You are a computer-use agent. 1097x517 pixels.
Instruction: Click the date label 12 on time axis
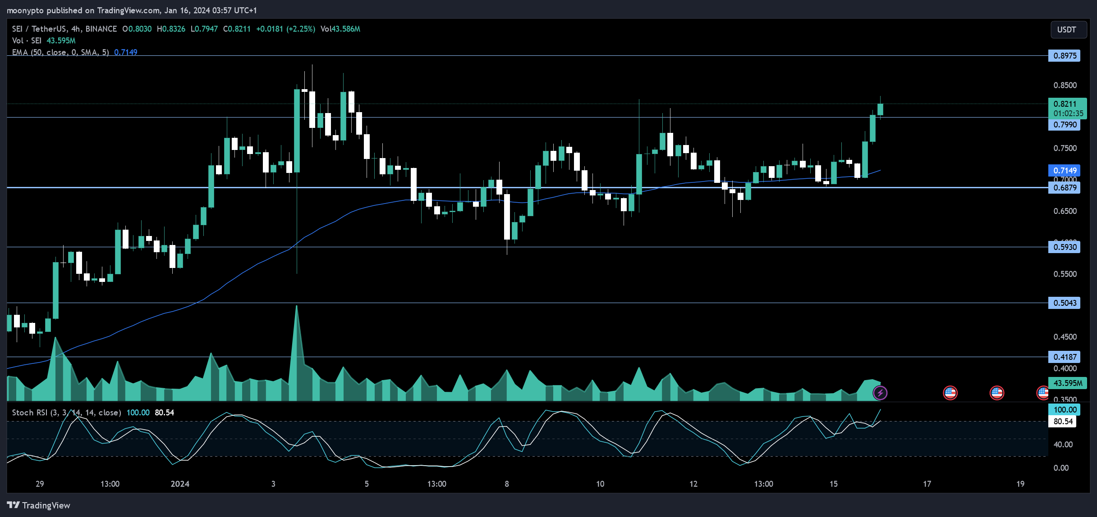pos(693,484)
